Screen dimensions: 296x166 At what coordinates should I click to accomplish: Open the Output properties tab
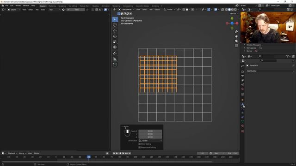click(x=242, y=76)
